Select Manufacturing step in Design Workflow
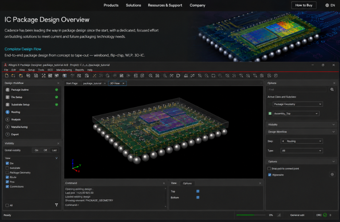The image size is (340, 222). [31, 127]
